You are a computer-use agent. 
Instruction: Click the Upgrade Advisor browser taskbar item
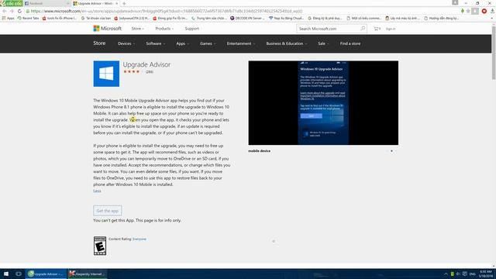(46, 274)
